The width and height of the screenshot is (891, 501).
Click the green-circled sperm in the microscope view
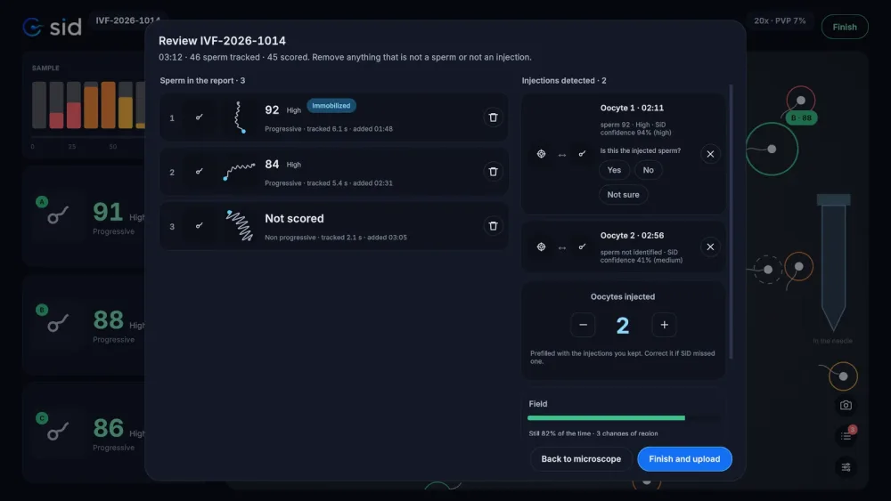pyautogui.click(x=772, y=149)
